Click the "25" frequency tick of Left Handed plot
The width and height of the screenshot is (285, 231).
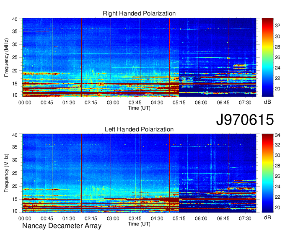coord(15,173)
